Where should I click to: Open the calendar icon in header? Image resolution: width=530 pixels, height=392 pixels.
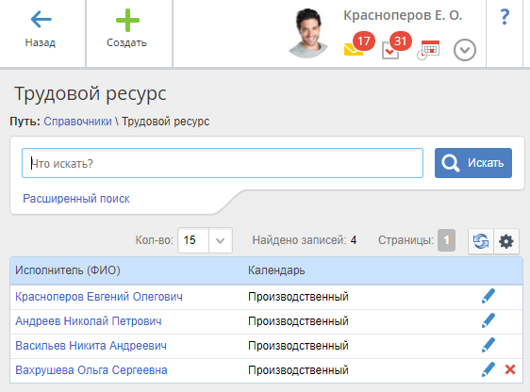tap(428, 50)
